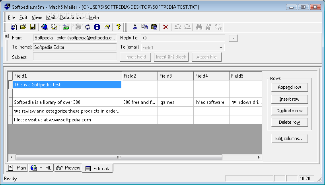This screenshot has width=325, height=185.
Task: Click the empty Subject field
Action: pyautogui.click(x=75, y=56)
